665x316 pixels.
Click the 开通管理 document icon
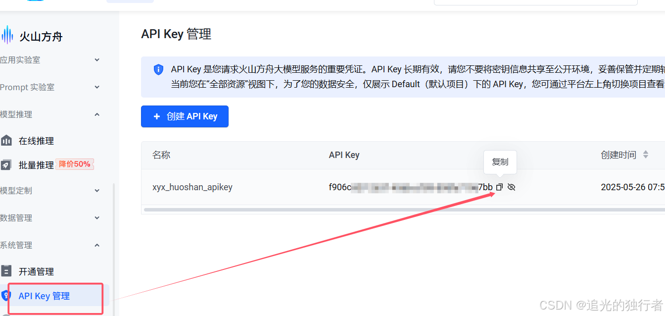(6, 271)
